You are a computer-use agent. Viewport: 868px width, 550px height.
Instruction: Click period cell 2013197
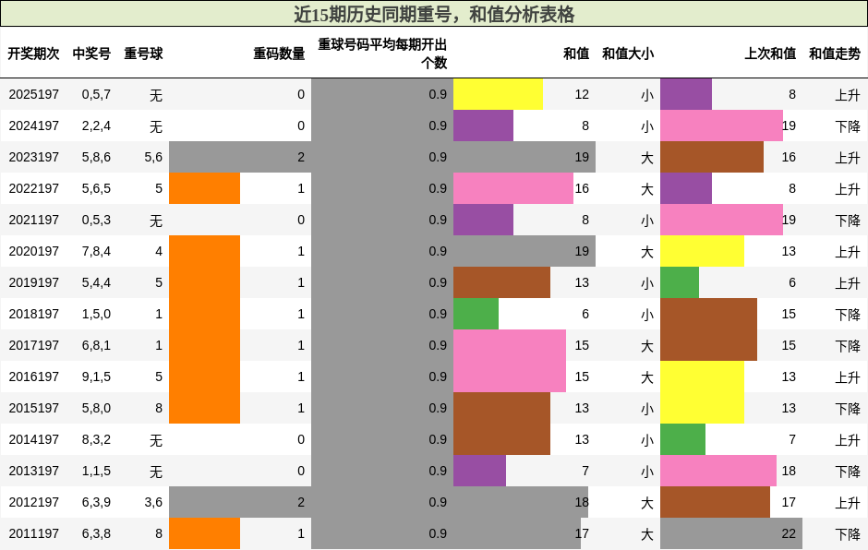click(34, 471)
